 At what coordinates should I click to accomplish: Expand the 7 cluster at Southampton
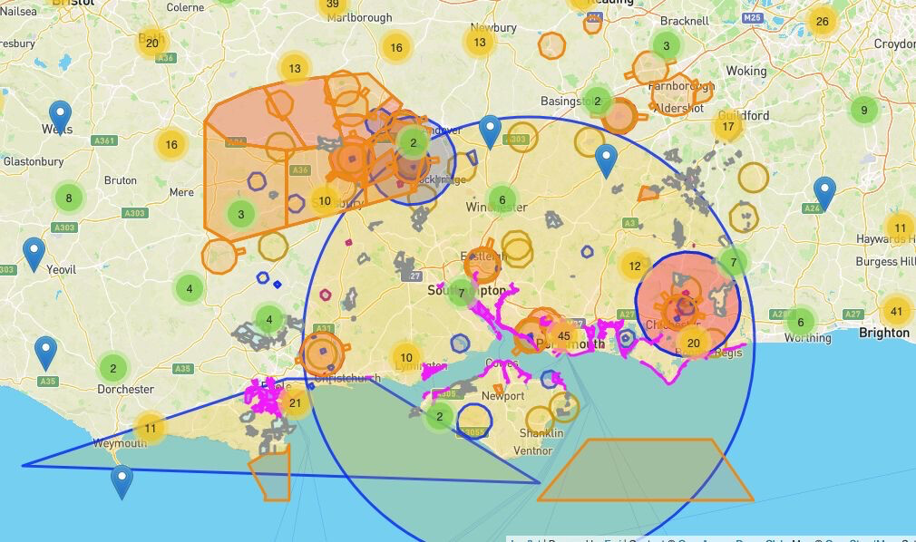pos(461,292)
